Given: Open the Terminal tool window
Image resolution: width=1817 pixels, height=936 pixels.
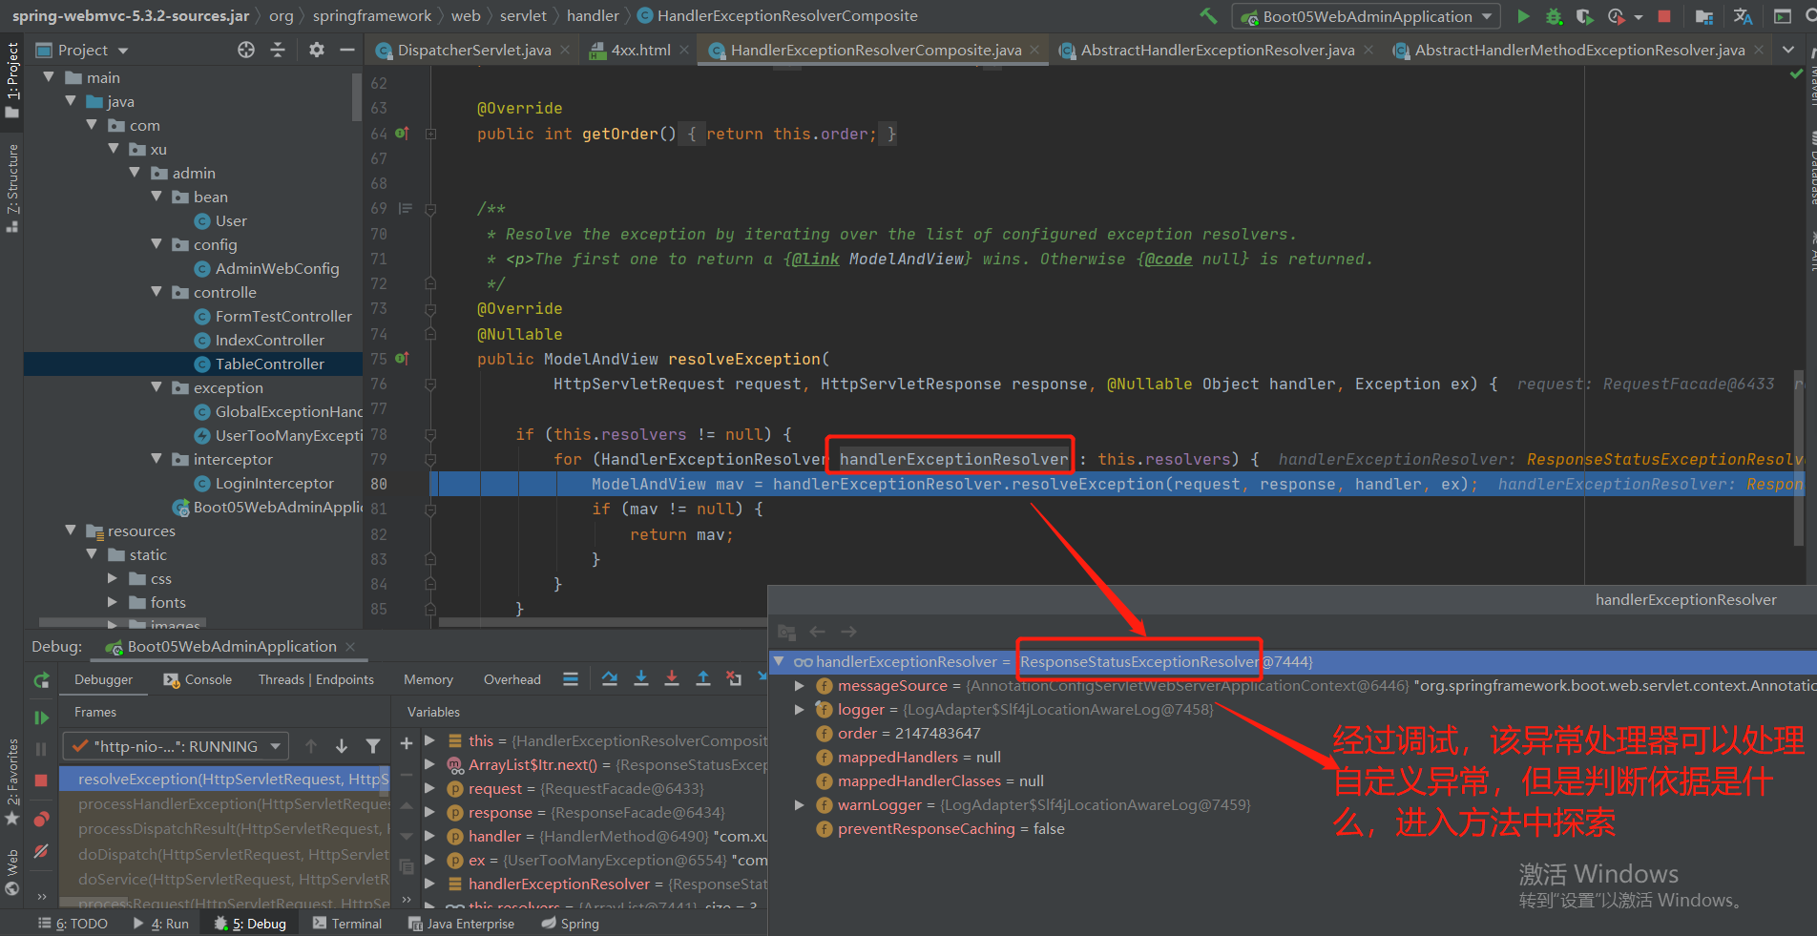Looking at the screenshot, I should pyautogui.click(x=347, y=924).
